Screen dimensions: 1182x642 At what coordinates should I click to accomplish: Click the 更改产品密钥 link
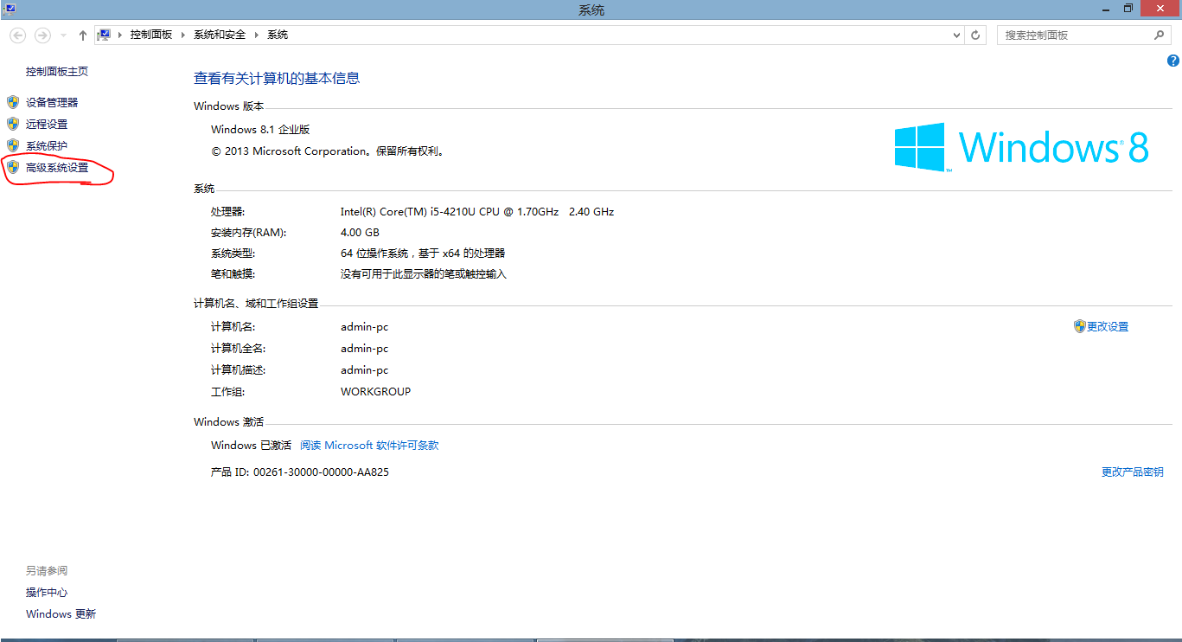1133,472
